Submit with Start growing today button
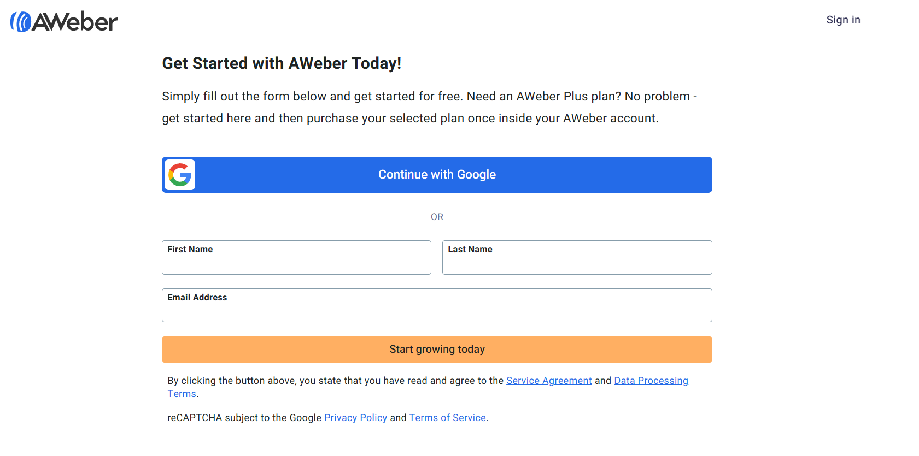919x456 pixels. tap(437, 350)
